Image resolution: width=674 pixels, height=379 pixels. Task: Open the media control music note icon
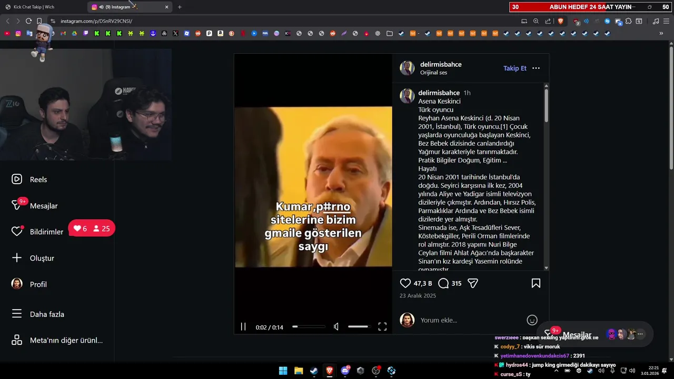(x=656, y=21)
